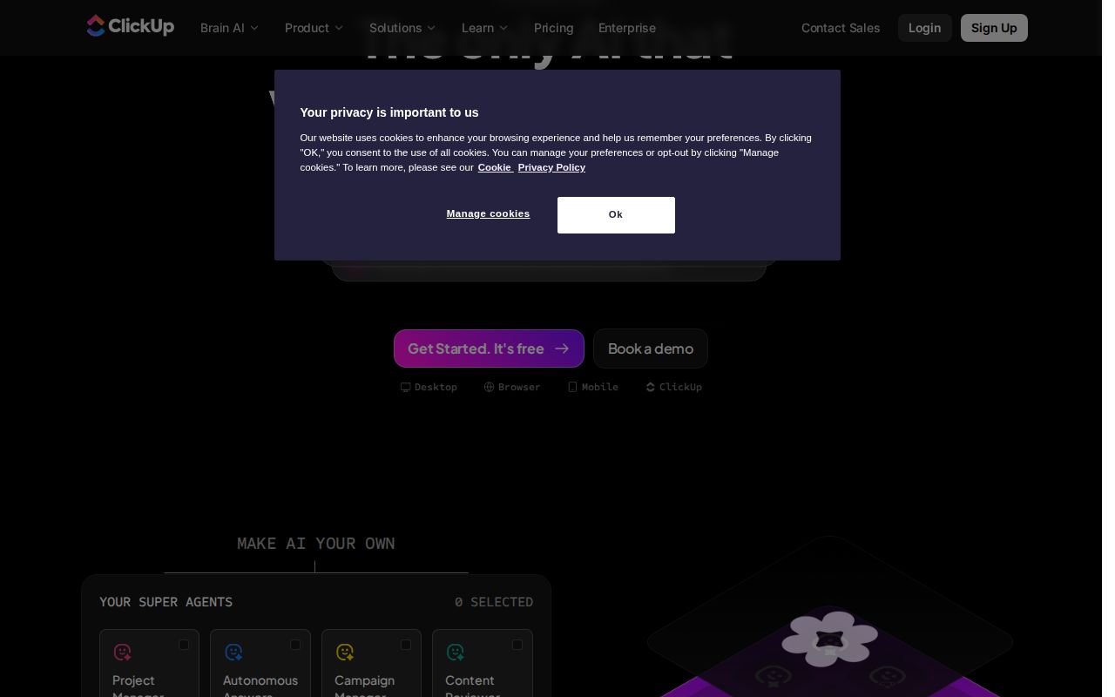Click the Browser globe icon
This screenshot has height=697, width=1115.
489,387
